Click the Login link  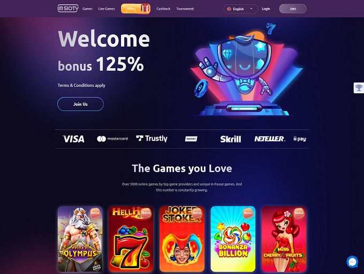click(266, 9)
